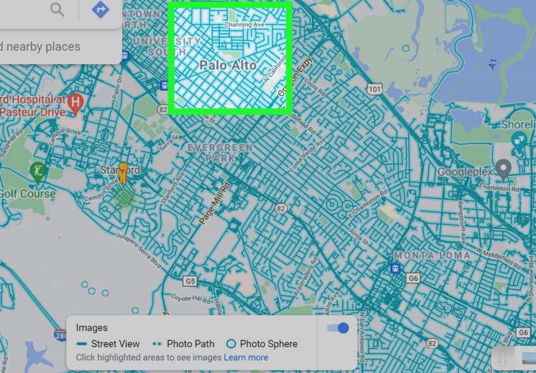
Task: Select the red hospital H marker
Action: (75, 103)
